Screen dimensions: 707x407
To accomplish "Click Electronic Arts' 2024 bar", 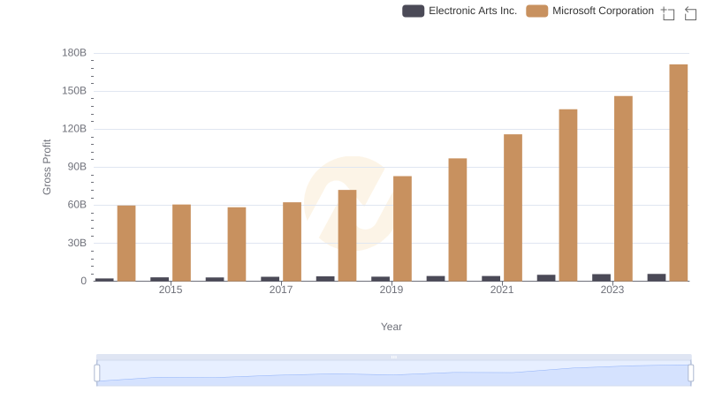I will click(x=657, y=277).
